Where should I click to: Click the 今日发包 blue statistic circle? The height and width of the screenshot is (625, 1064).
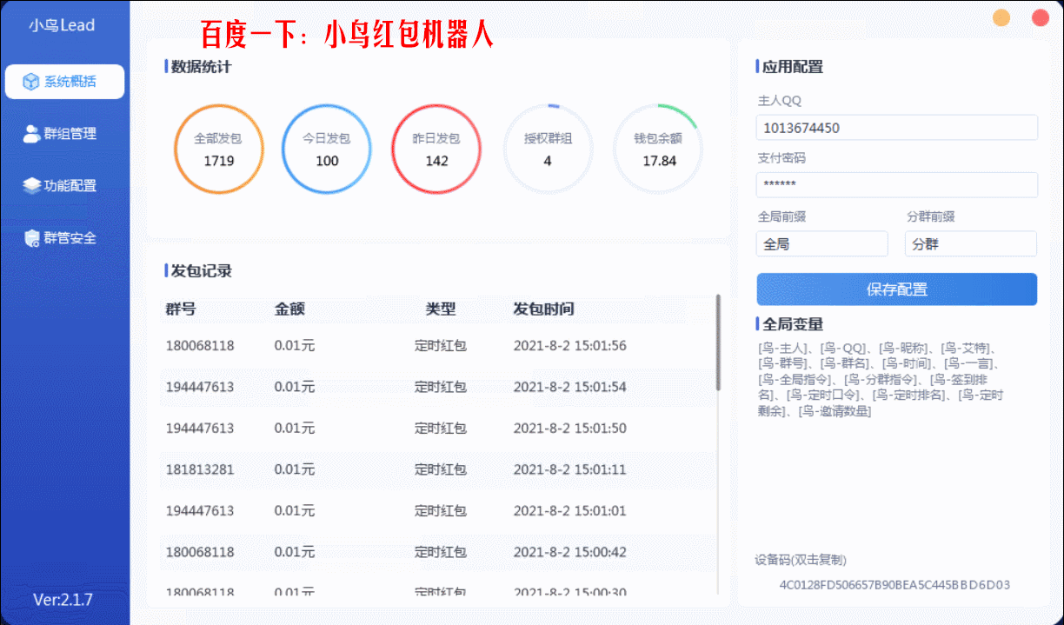[x=327, y=149]
